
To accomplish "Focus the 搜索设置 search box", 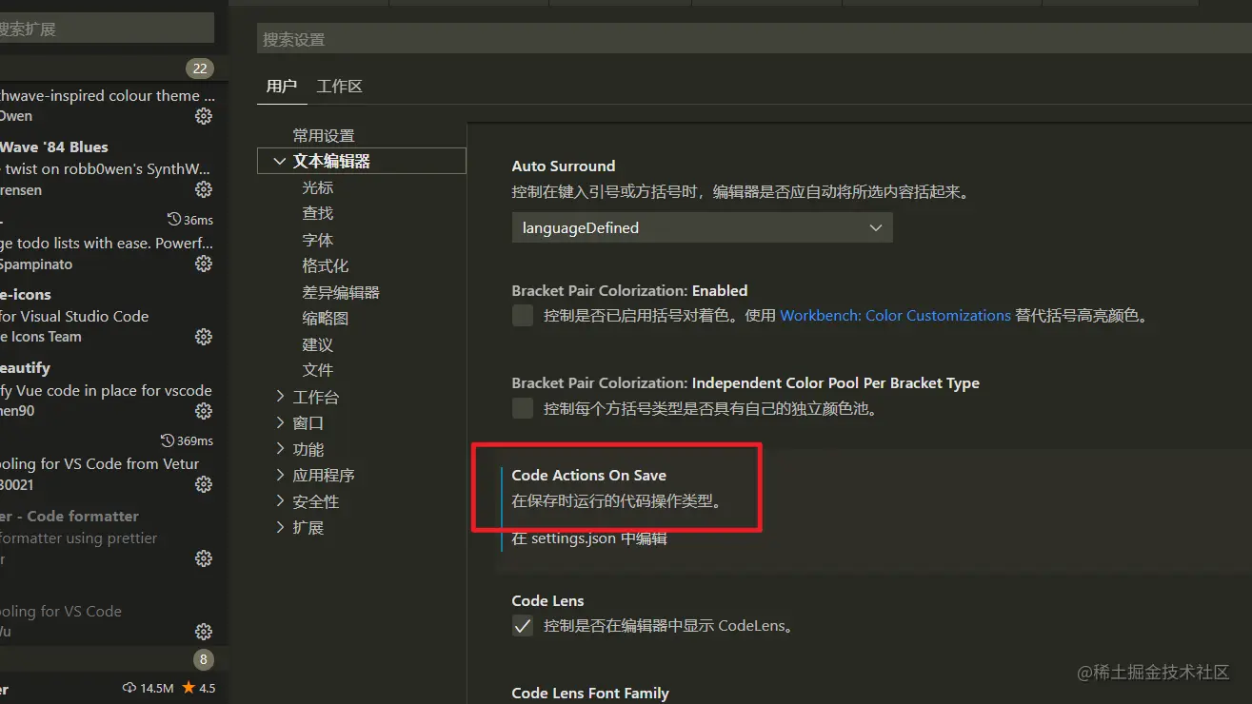I will pyautogui.click(x=754, y=39).
